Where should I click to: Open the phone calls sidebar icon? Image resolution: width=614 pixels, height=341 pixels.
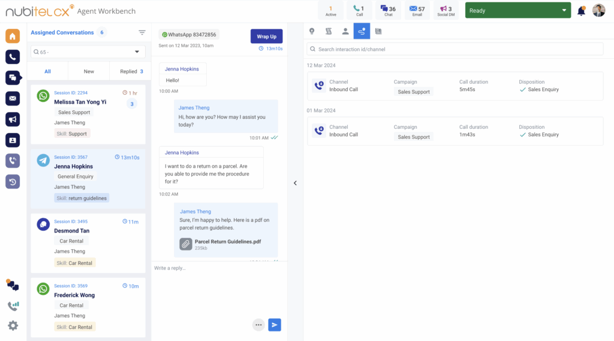point(13,57)
